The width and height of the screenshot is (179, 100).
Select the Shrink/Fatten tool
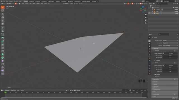3,67
